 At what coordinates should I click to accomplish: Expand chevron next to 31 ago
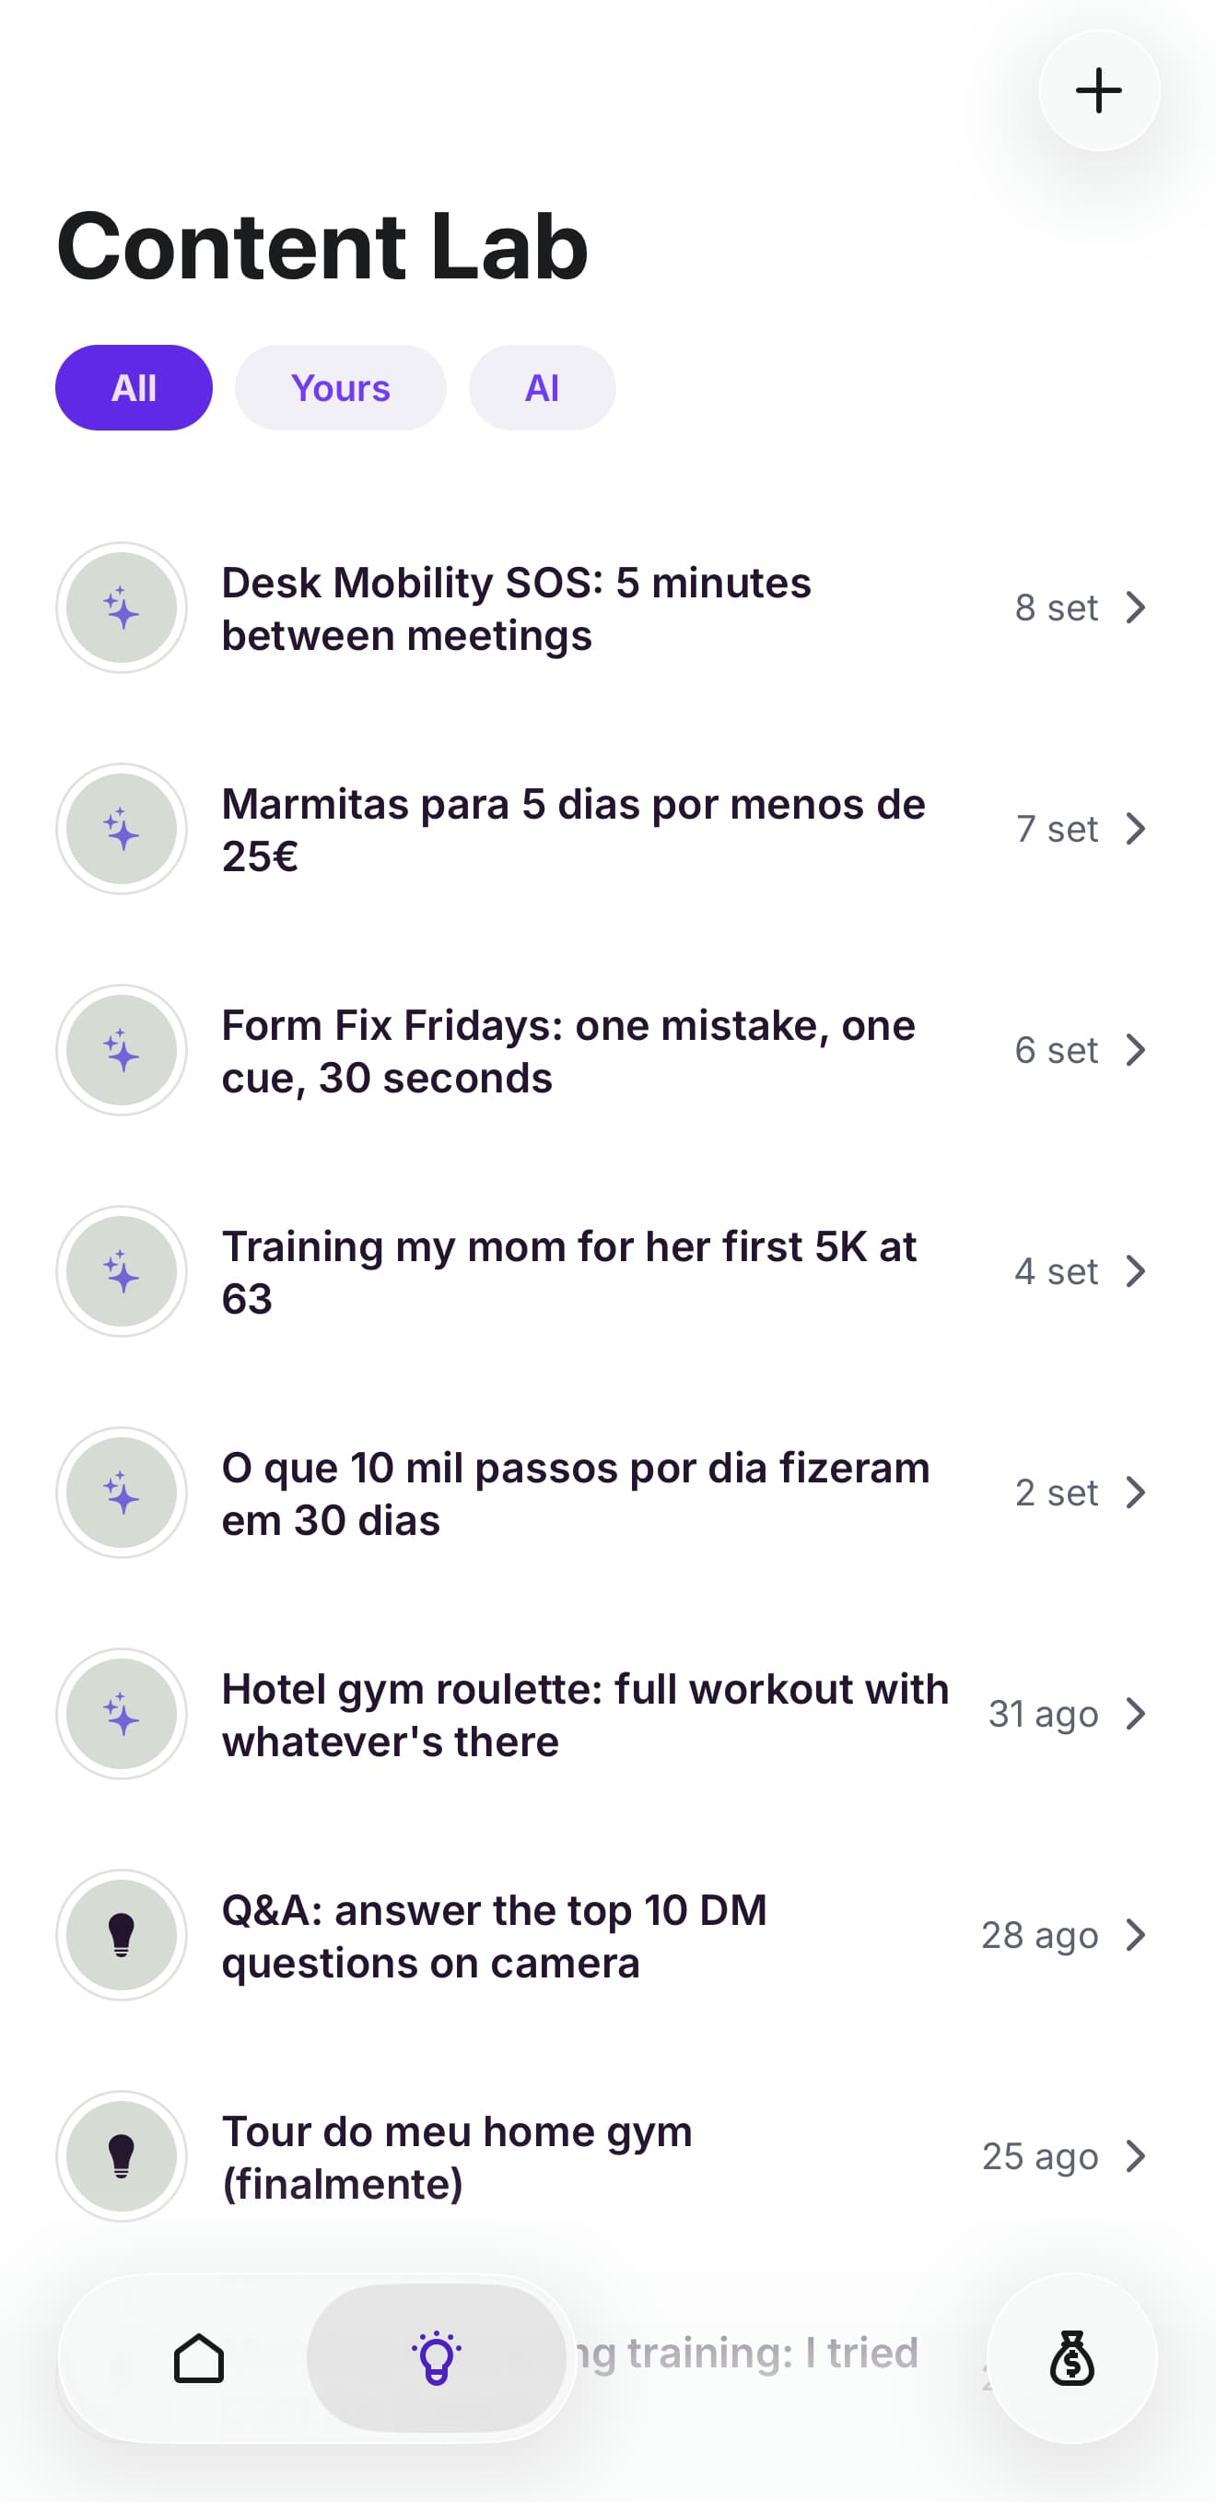tap(1136, 1713)
